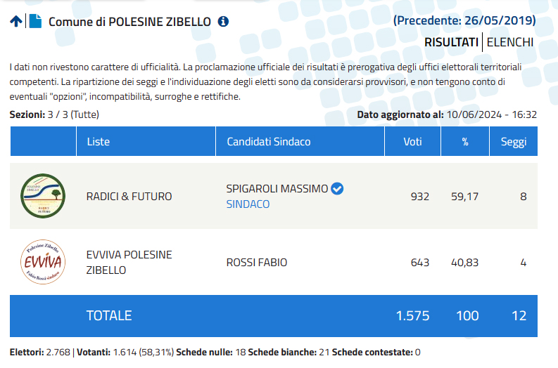Image resolution: width=558 pixels, height=368 pixels.
Task: Switch to the ELENCHI tab
Action: click(x=510, y=42)
